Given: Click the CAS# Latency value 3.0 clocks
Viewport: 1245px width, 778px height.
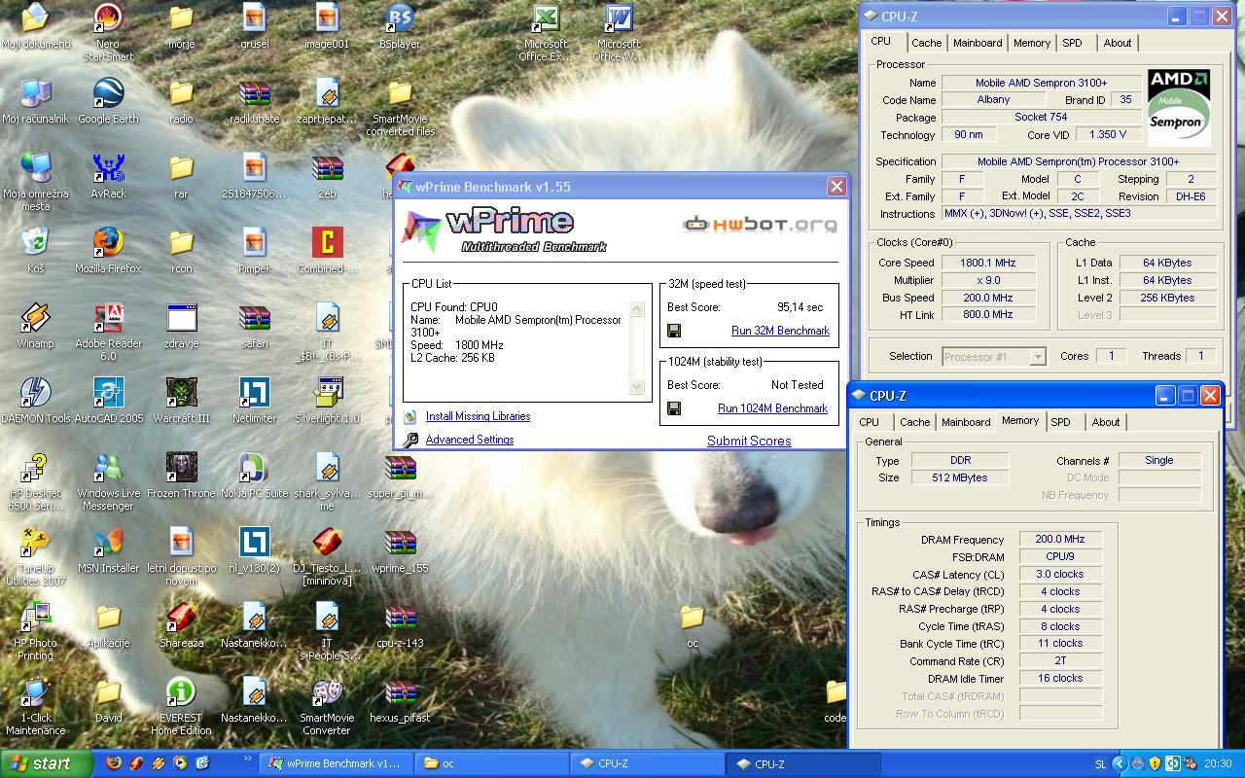Looking at the screenshot, I should [x=1060, y=574].
